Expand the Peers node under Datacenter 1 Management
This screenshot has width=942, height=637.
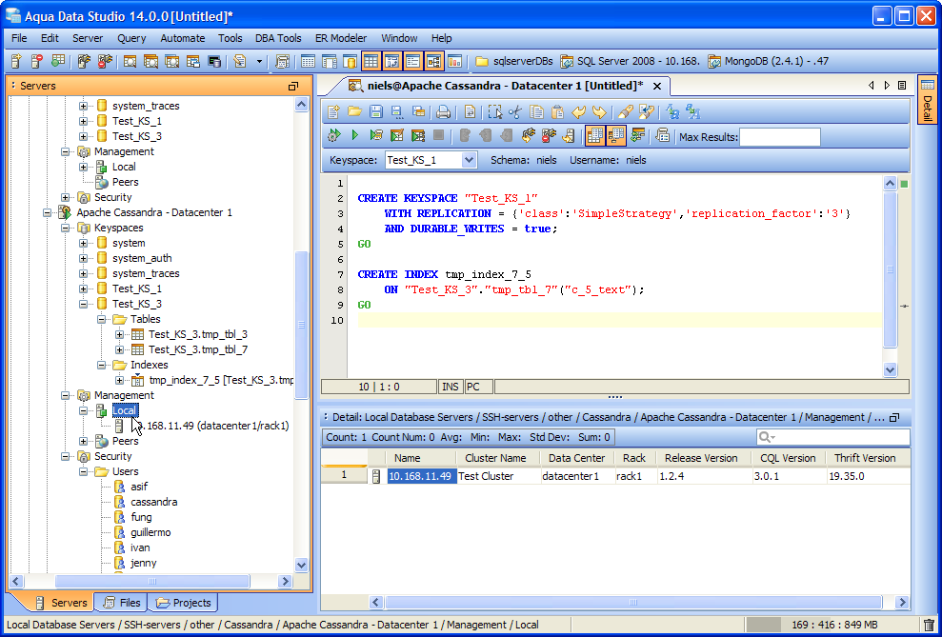(84, 441)
